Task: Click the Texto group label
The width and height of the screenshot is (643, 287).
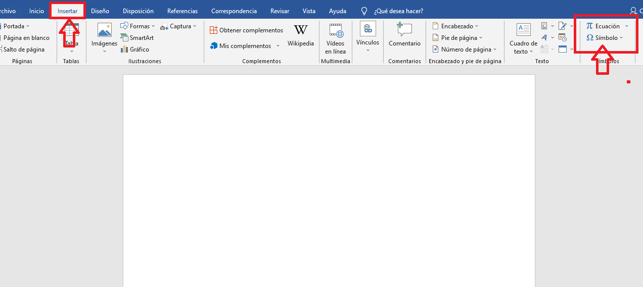Action: pos(542,61)
